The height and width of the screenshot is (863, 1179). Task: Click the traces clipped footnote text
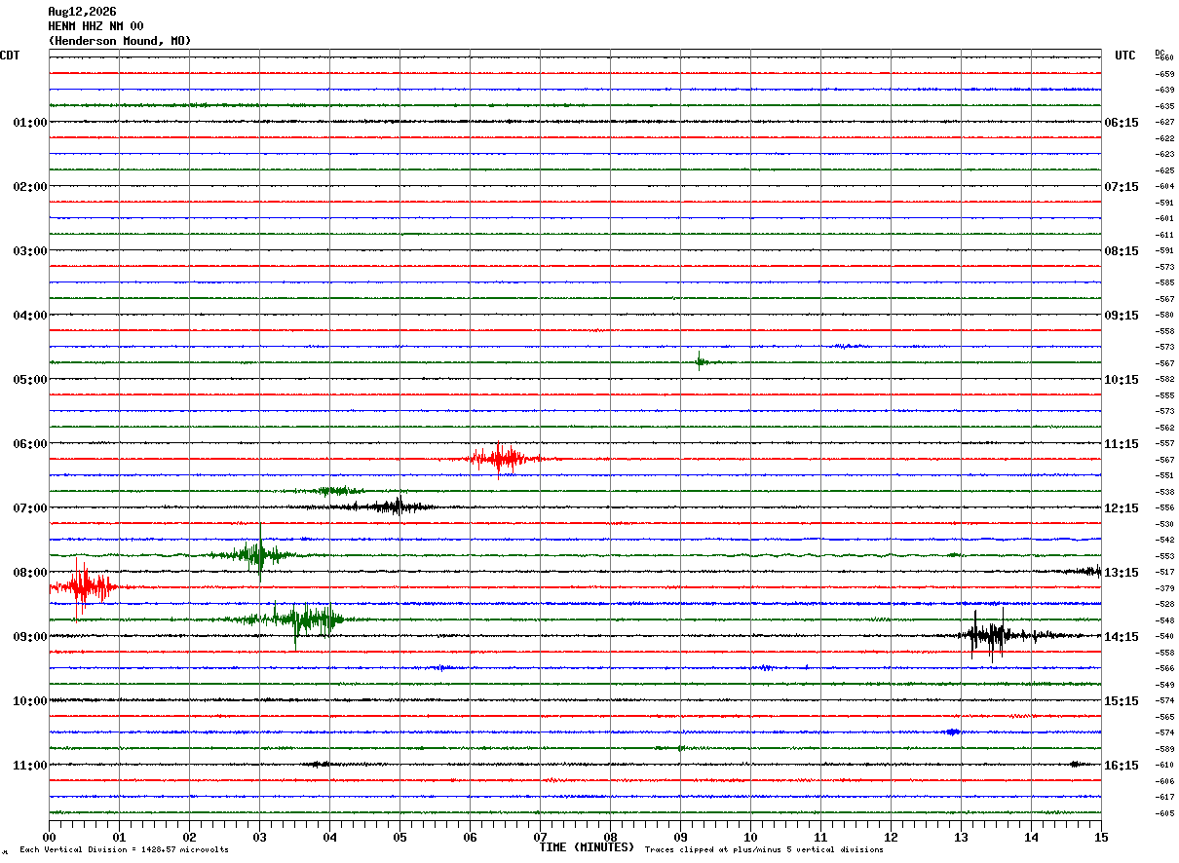pos(764,850)
